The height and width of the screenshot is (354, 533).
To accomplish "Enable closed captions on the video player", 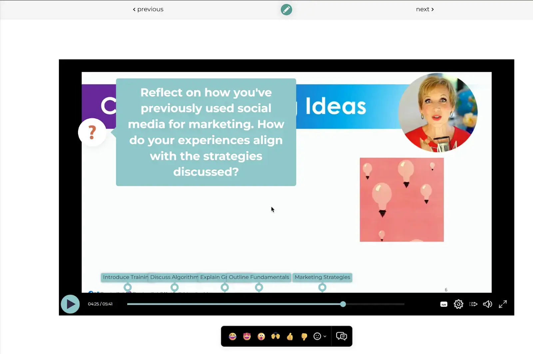I will pos(444,304).
